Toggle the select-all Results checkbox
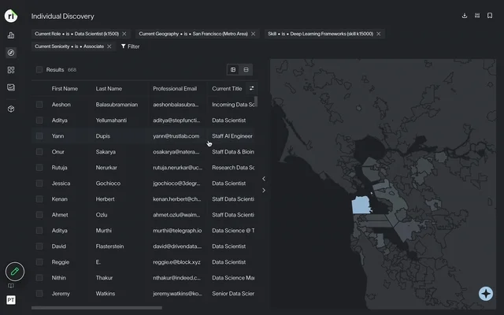 tap(39, 69)
